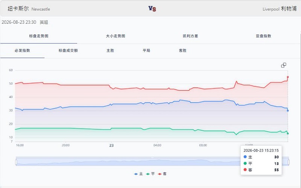
Task: Click the 16:00 x-axis label
Action: (x=20, y=145)
